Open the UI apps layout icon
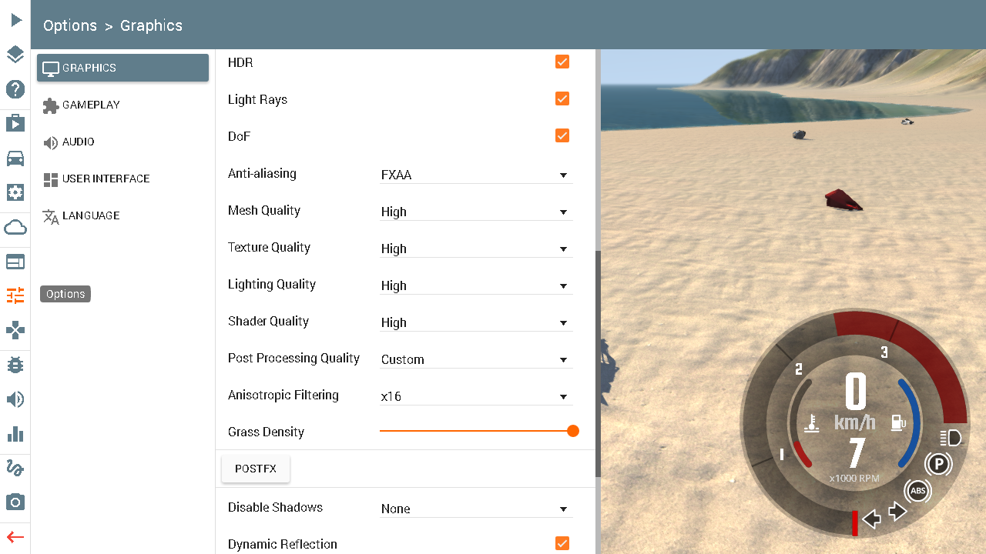Viewport: 986px width, 554px height. point(15,262)
